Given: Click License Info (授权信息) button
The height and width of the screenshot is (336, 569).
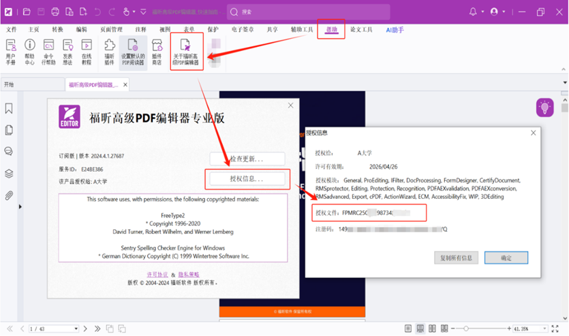Looking at the screenshot, I should tap(247, 179).
